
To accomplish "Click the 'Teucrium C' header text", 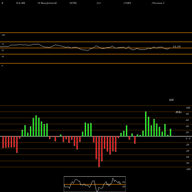I will click(158, 3).
